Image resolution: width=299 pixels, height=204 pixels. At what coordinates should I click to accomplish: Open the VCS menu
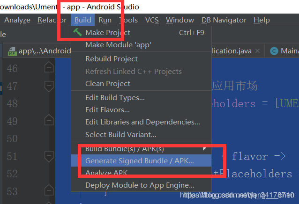[x=152, y=20]
